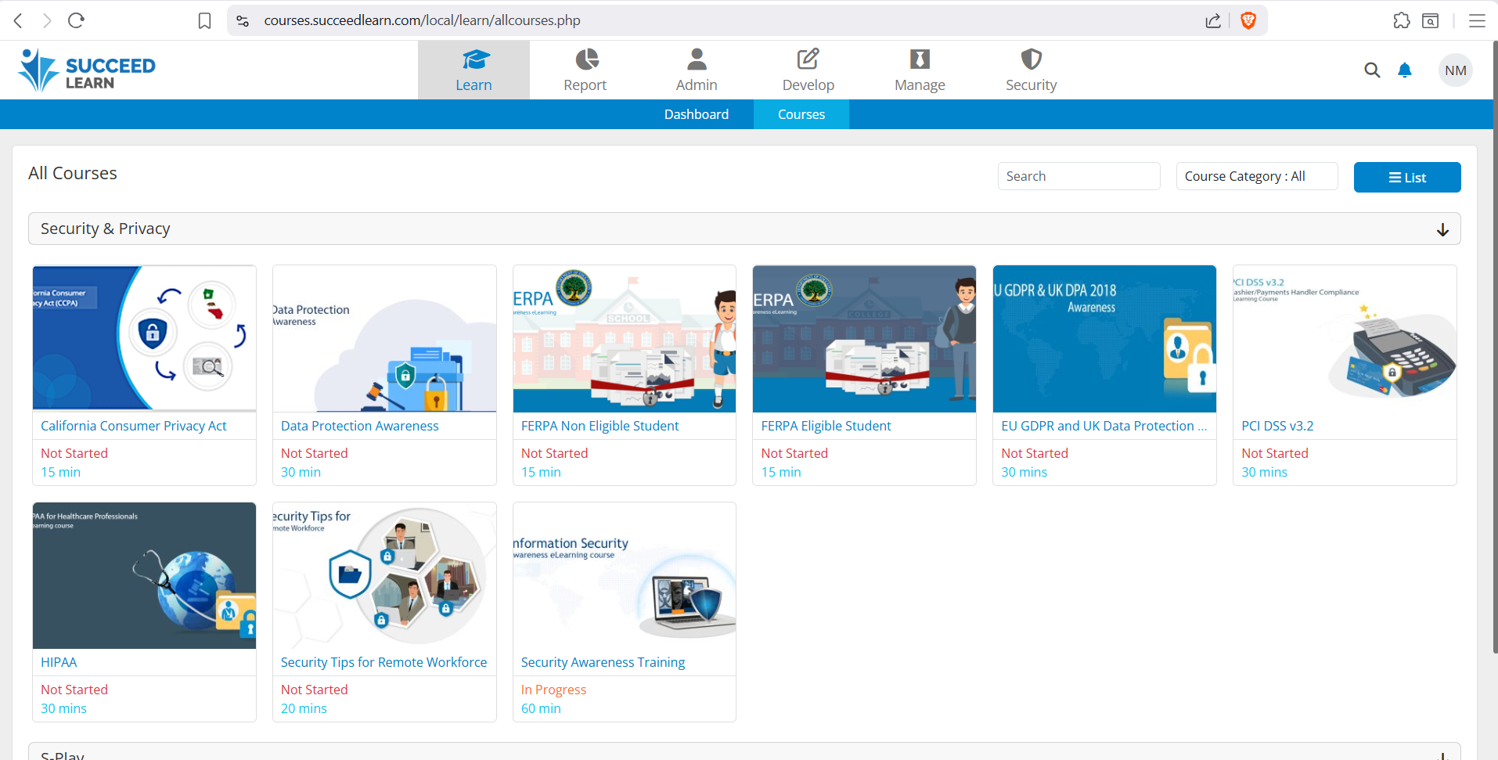Go forward in browser history
1498x760 pixels.
[47, 20]
